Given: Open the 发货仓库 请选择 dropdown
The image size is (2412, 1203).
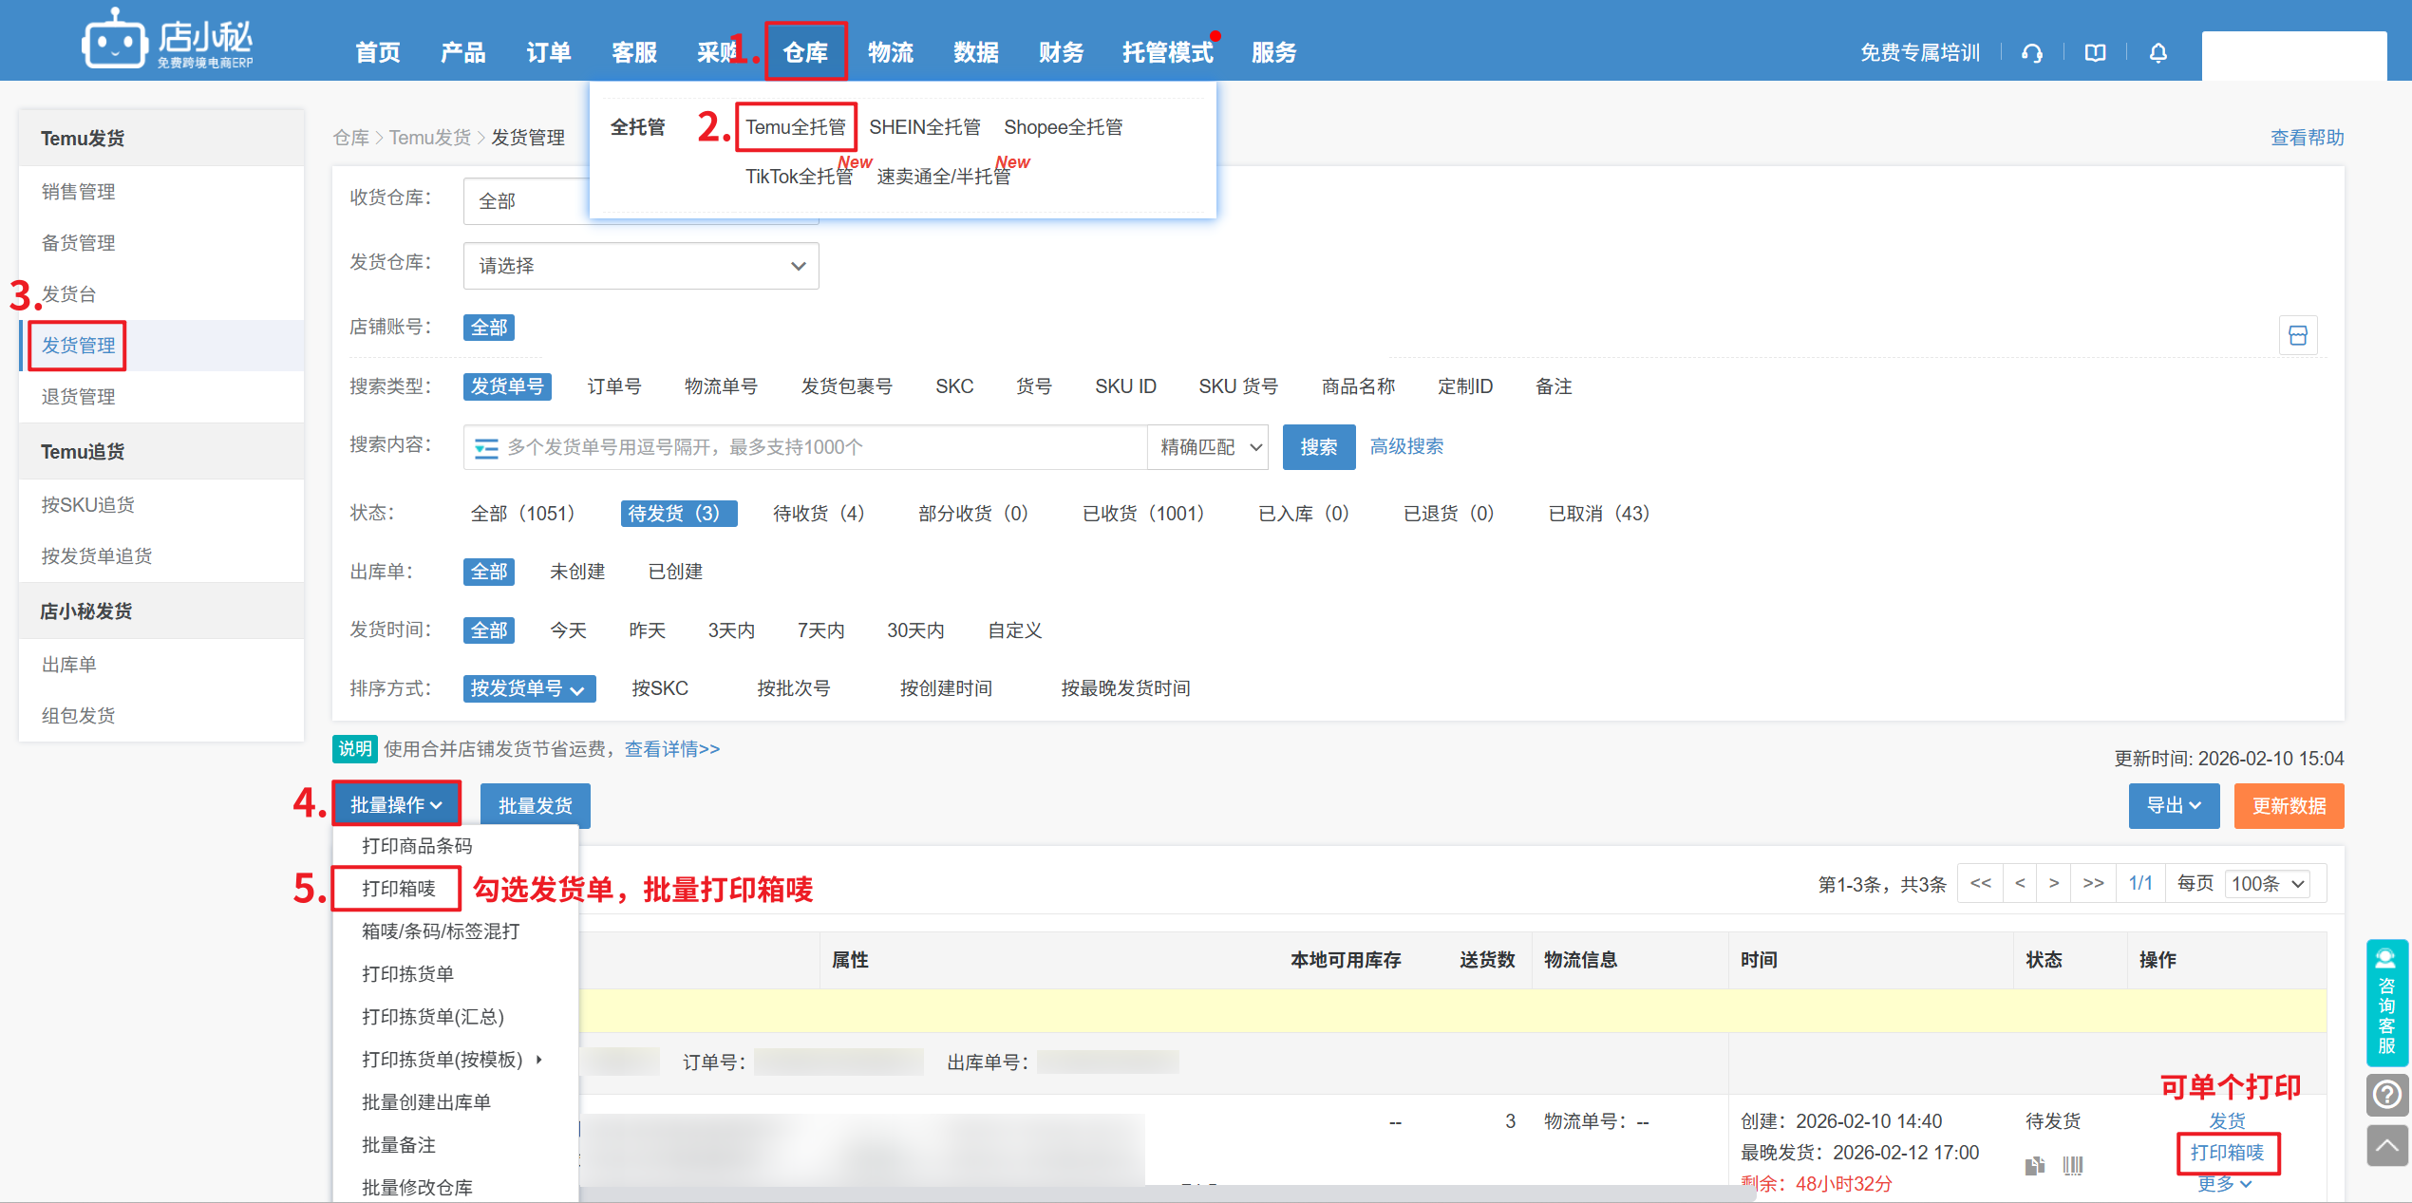Looking at the screenshot, I should 641,266.
